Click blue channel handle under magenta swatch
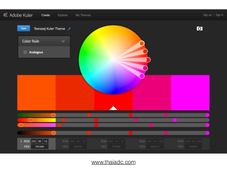The height and width of the screenshot is (170, 227). tap(207, 125)
